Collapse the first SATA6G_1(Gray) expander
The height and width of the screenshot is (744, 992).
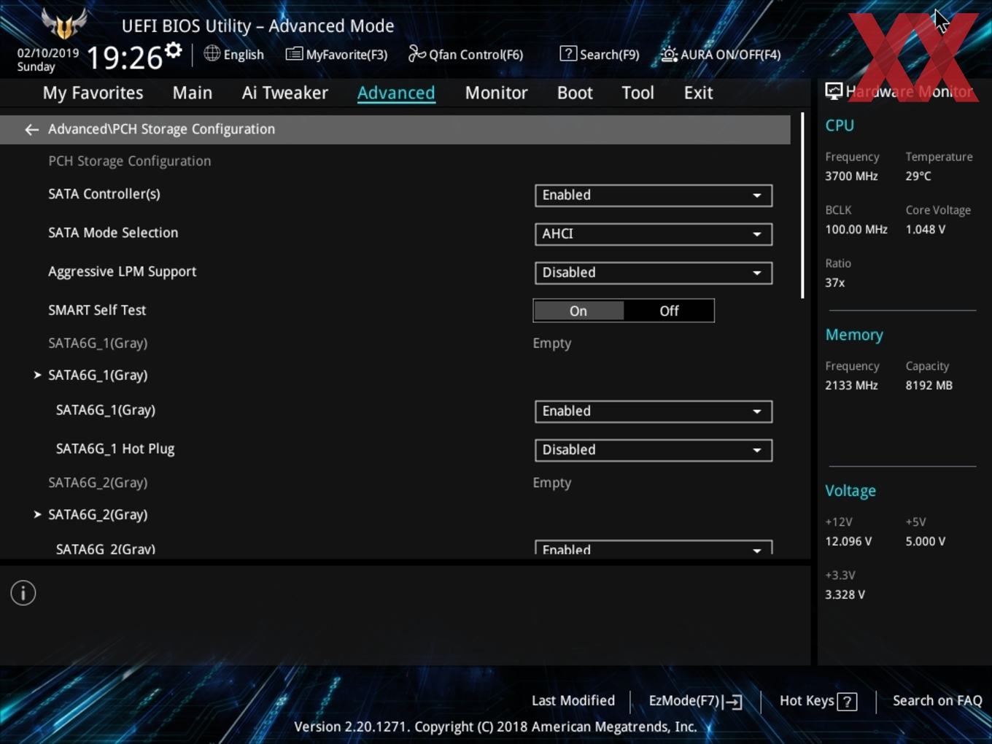coord(37,375)
